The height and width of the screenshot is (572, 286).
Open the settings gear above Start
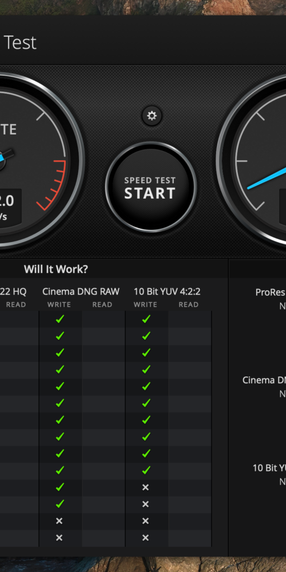(x=152, y=116)
